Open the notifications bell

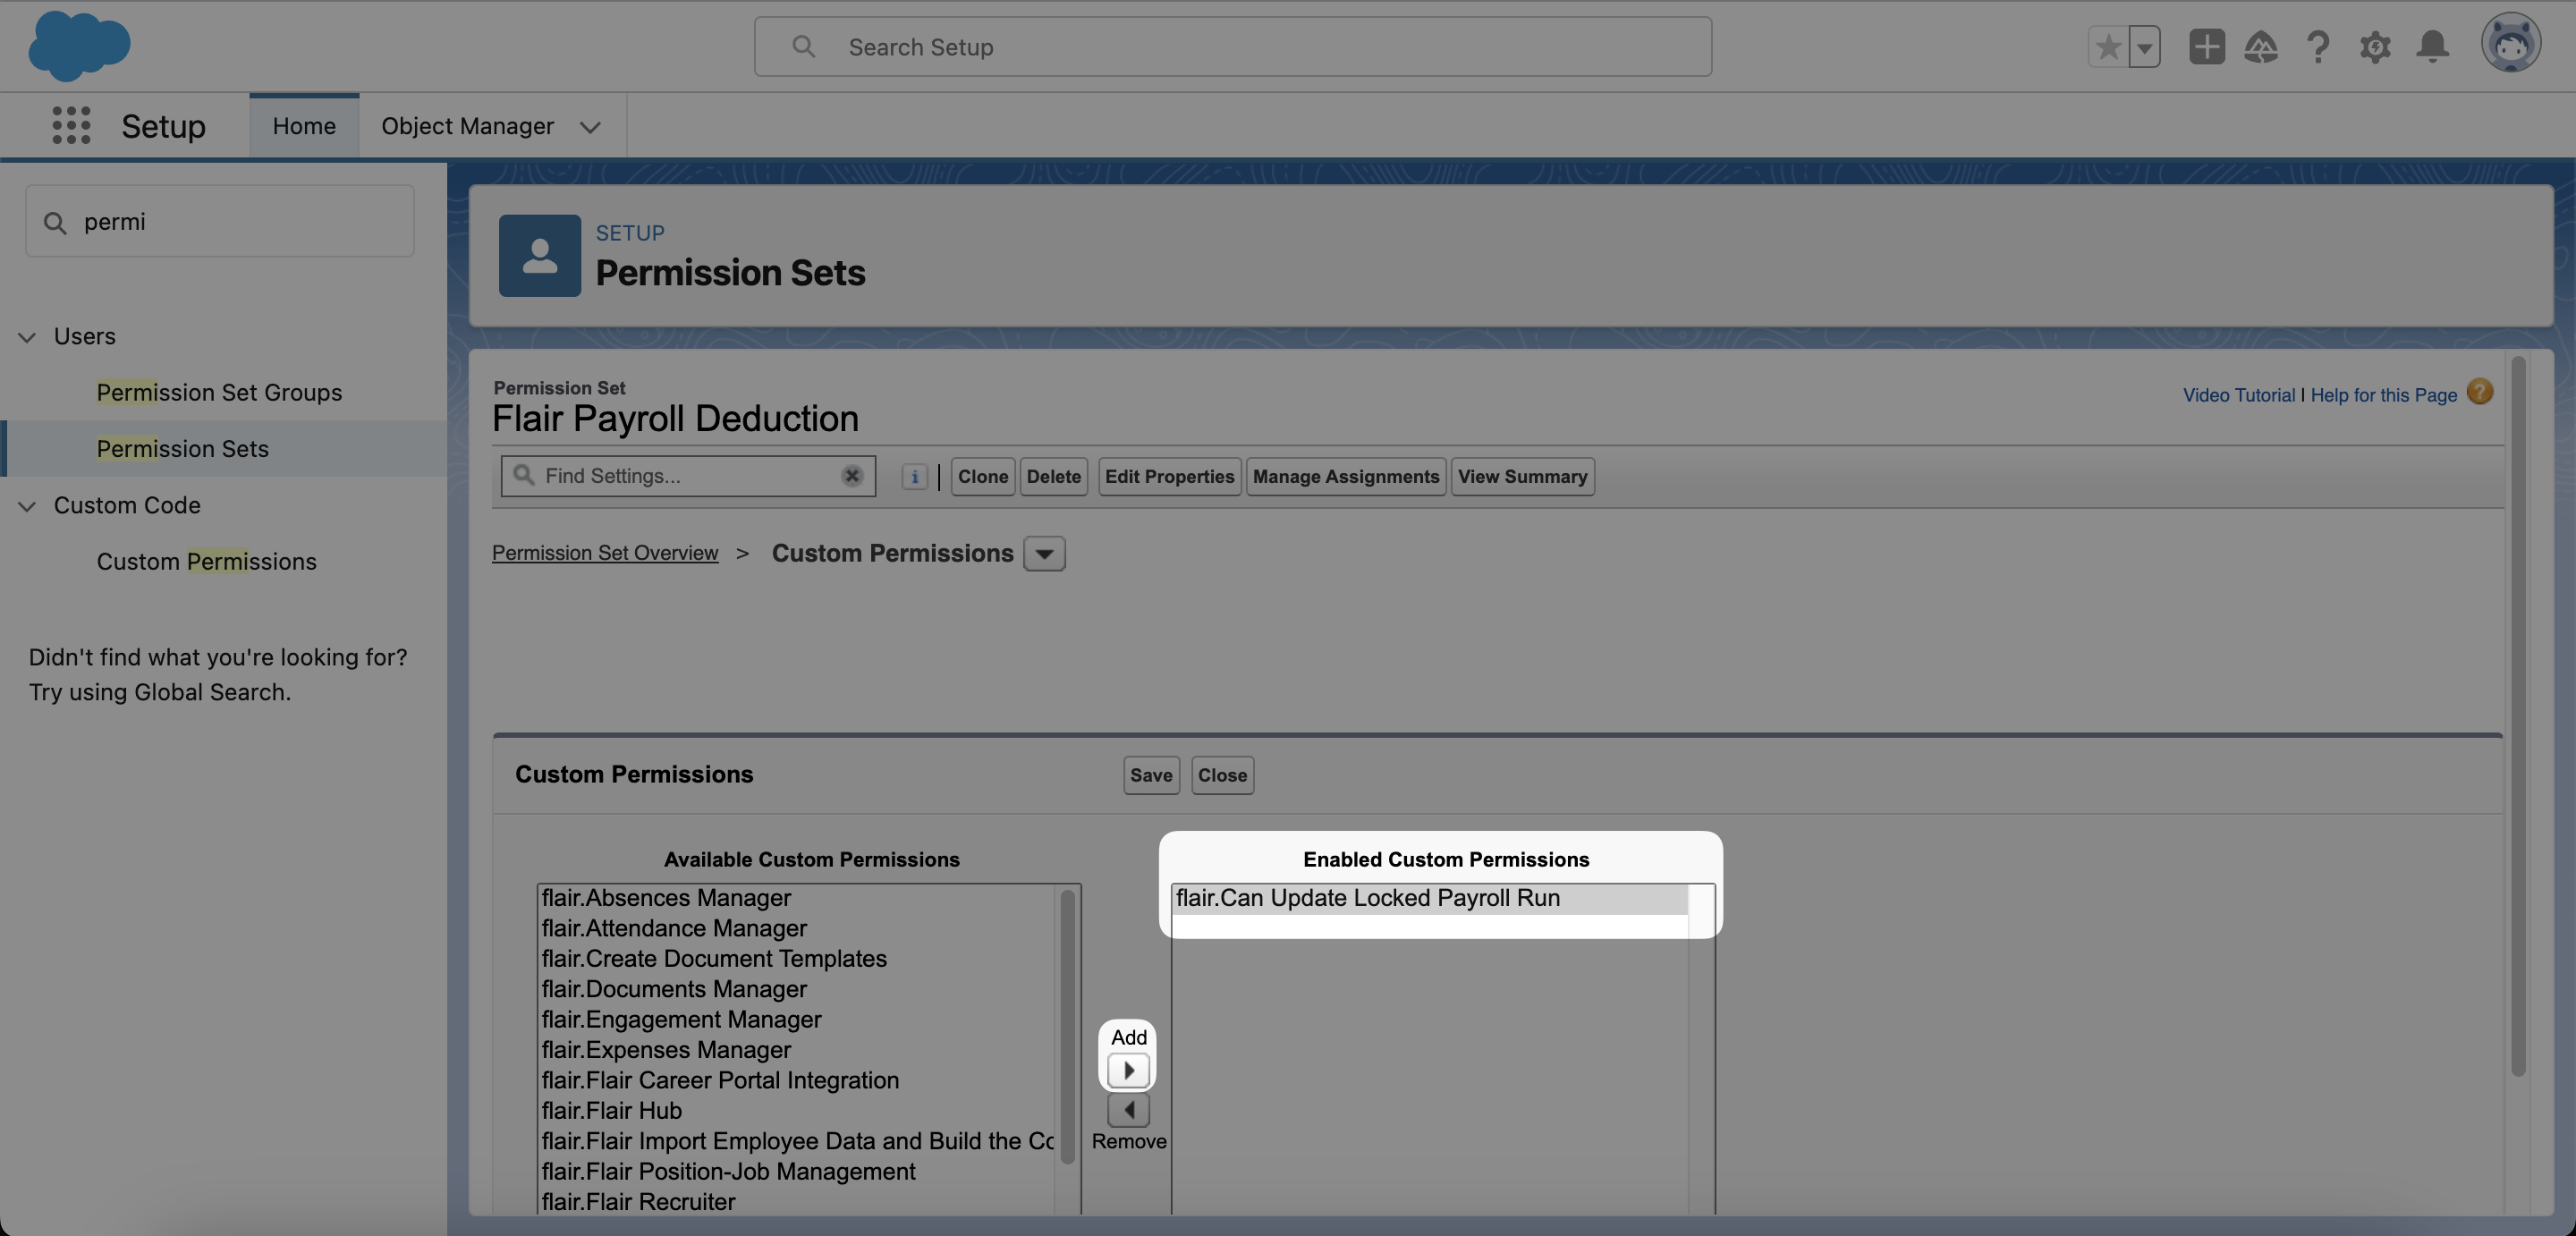pyautogui.click(x=2432, y=47)
